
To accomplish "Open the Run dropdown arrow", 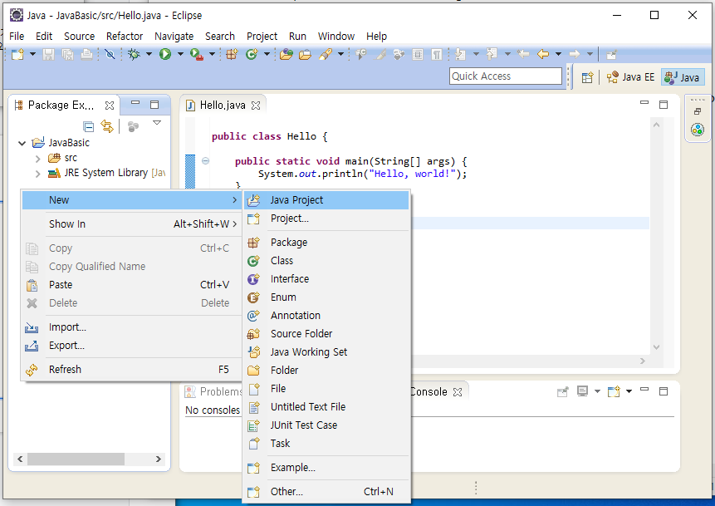I will (x=180, y=54).
